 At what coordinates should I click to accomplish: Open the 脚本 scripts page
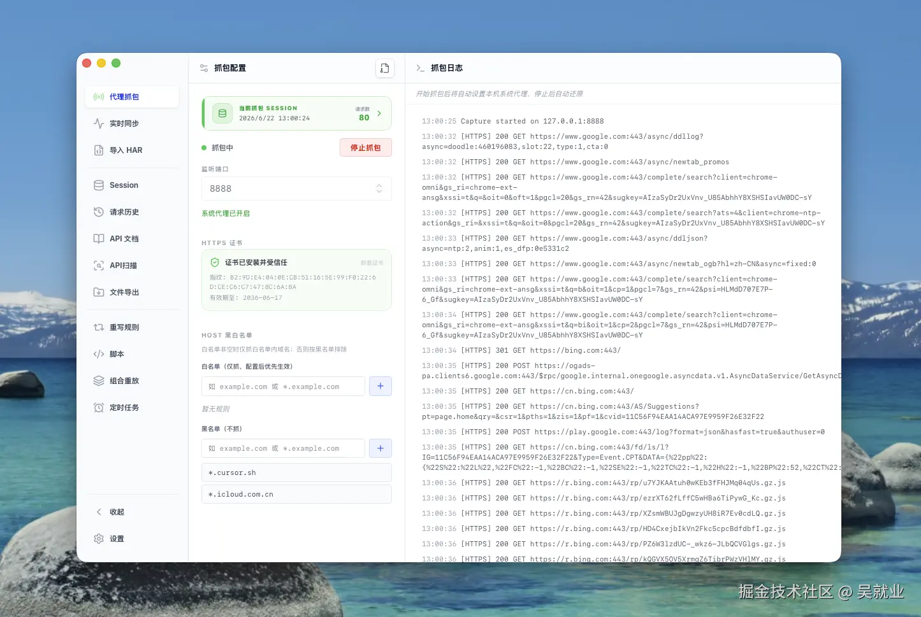132,354
